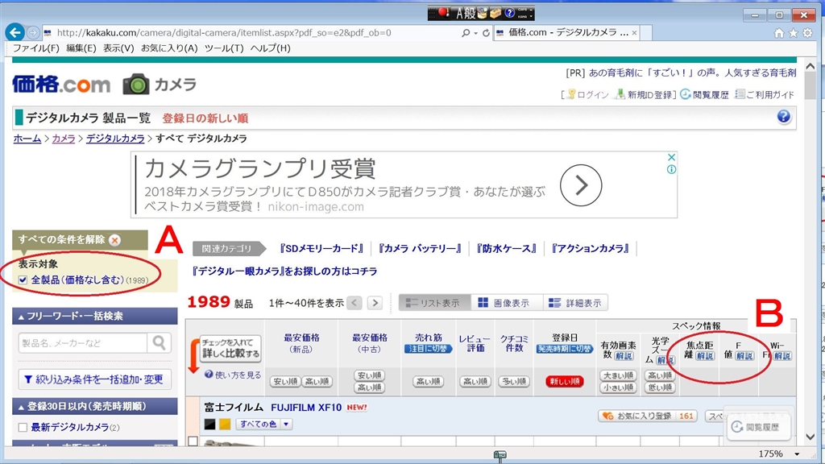Toggle 全製品(価格なし含む) checkbox
The width and height of the screenshot is (825, 464).
coord(23,280)
